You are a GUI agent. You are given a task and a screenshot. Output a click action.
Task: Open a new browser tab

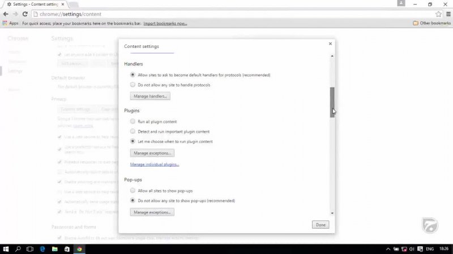(x=74, y=5)
